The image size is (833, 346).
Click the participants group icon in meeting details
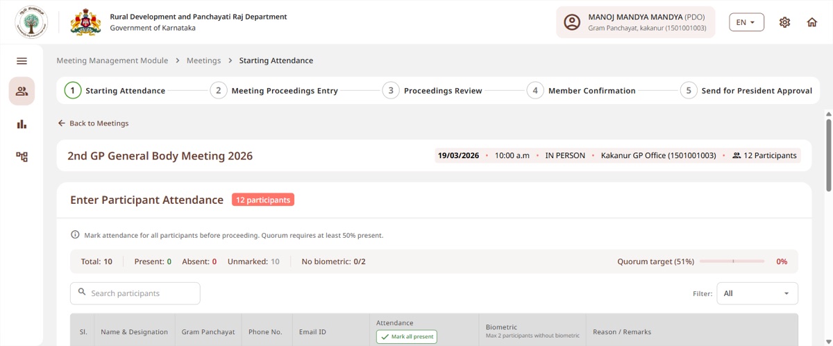pyautogui.click(x=737, y=155)
